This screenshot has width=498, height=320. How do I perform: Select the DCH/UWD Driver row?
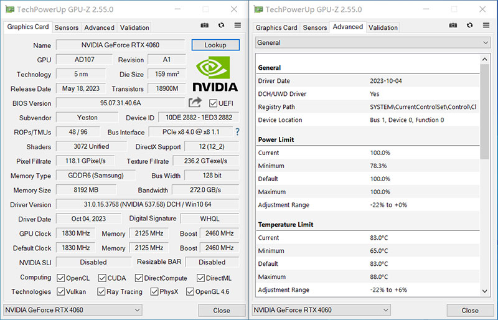point(368,94)
